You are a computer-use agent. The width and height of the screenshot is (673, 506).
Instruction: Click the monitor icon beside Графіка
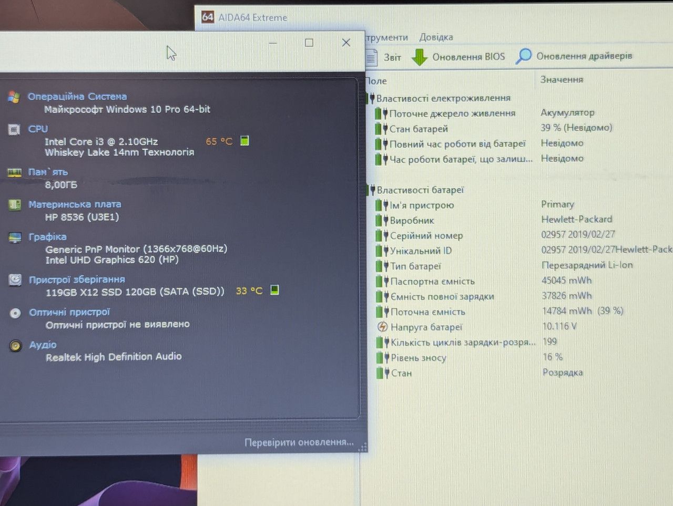tap(15, 237)
